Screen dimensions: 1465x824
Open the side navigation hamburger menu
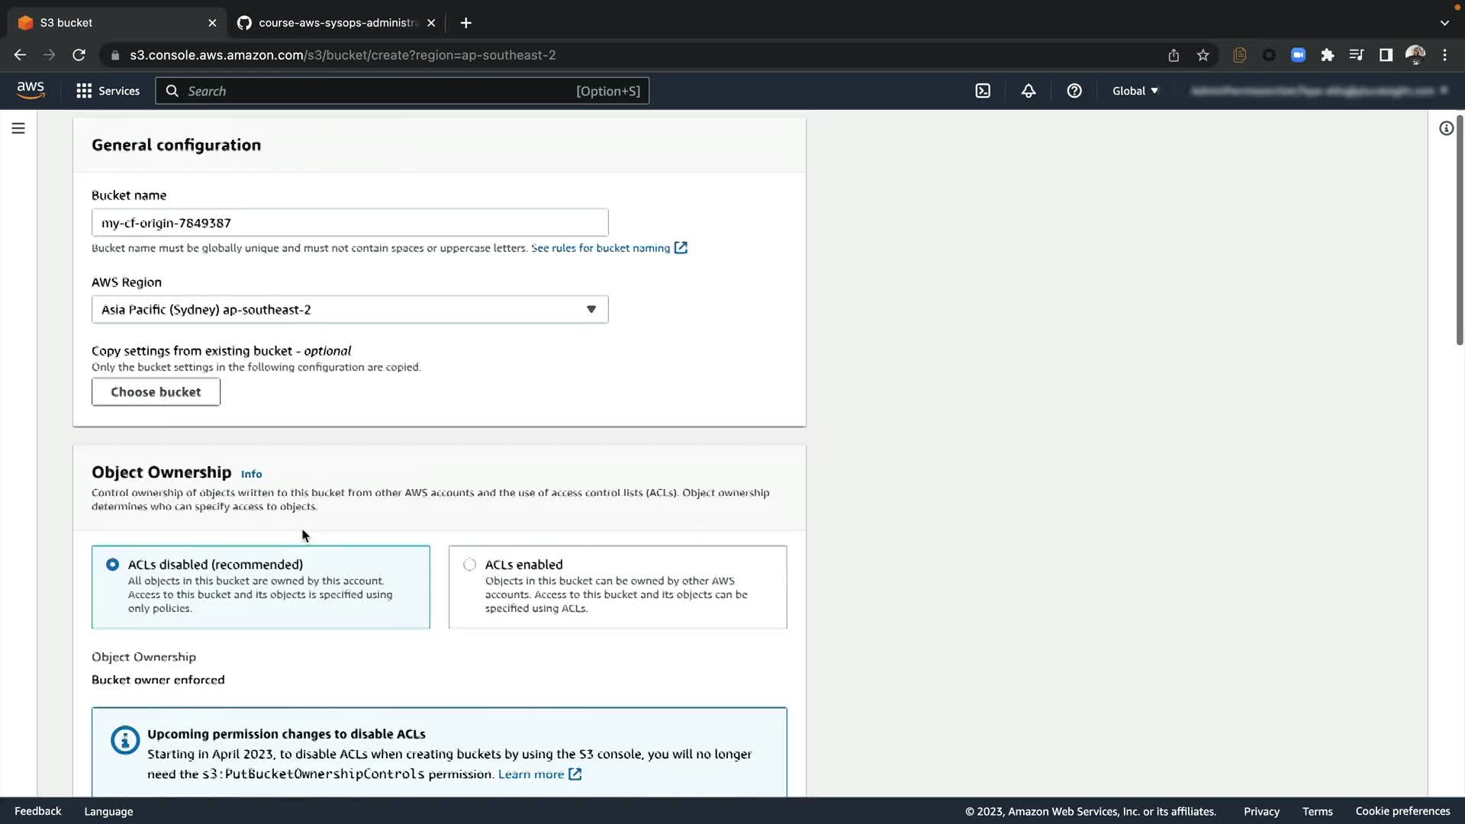18,128
